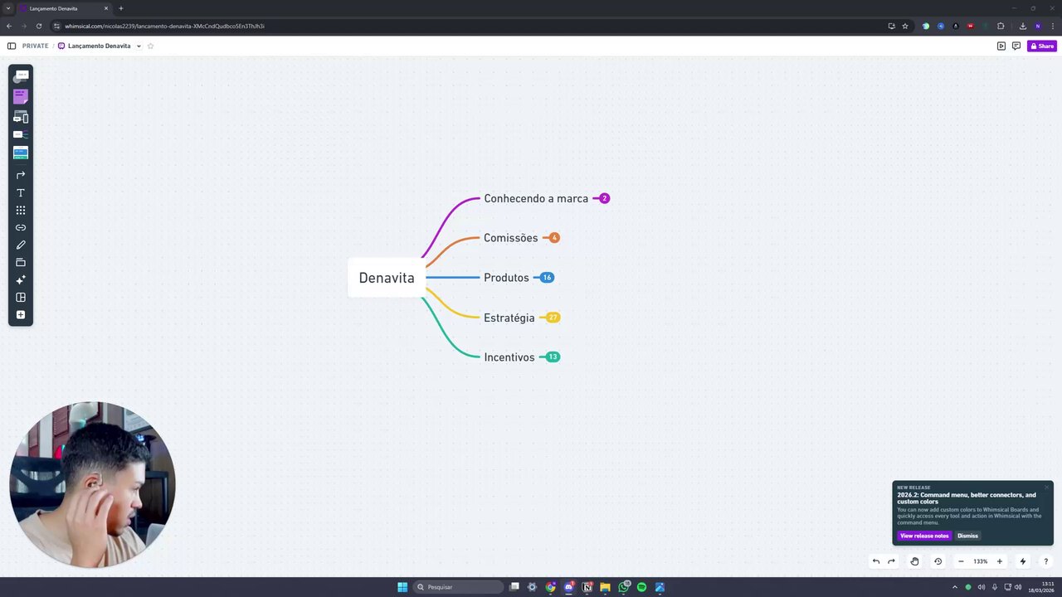Open Chrome downloads icon
Screen dimensions: 1062x597
pos(1023,26)
